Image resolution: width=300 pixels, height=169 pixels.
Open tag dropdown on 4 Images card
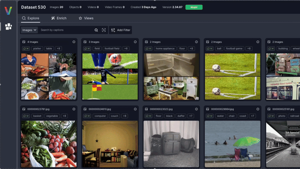coord(26,49)
